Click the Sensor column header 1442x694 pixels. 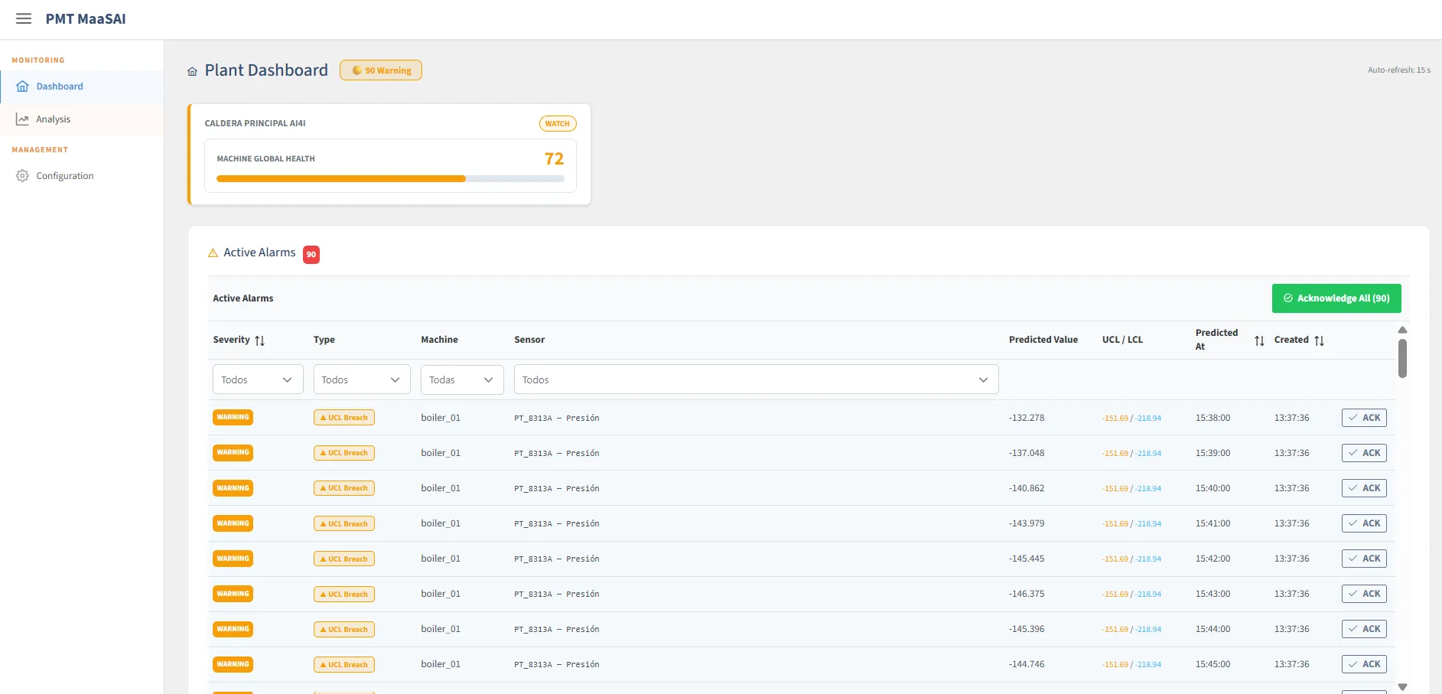coord(529,340)
